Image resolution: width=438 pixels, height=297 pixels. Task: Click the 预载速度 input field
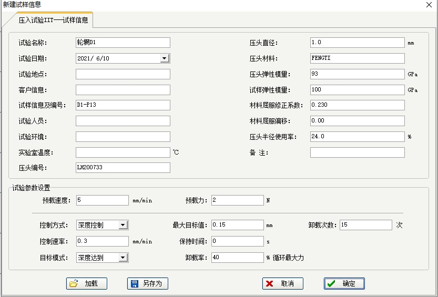tap(102, 200)
